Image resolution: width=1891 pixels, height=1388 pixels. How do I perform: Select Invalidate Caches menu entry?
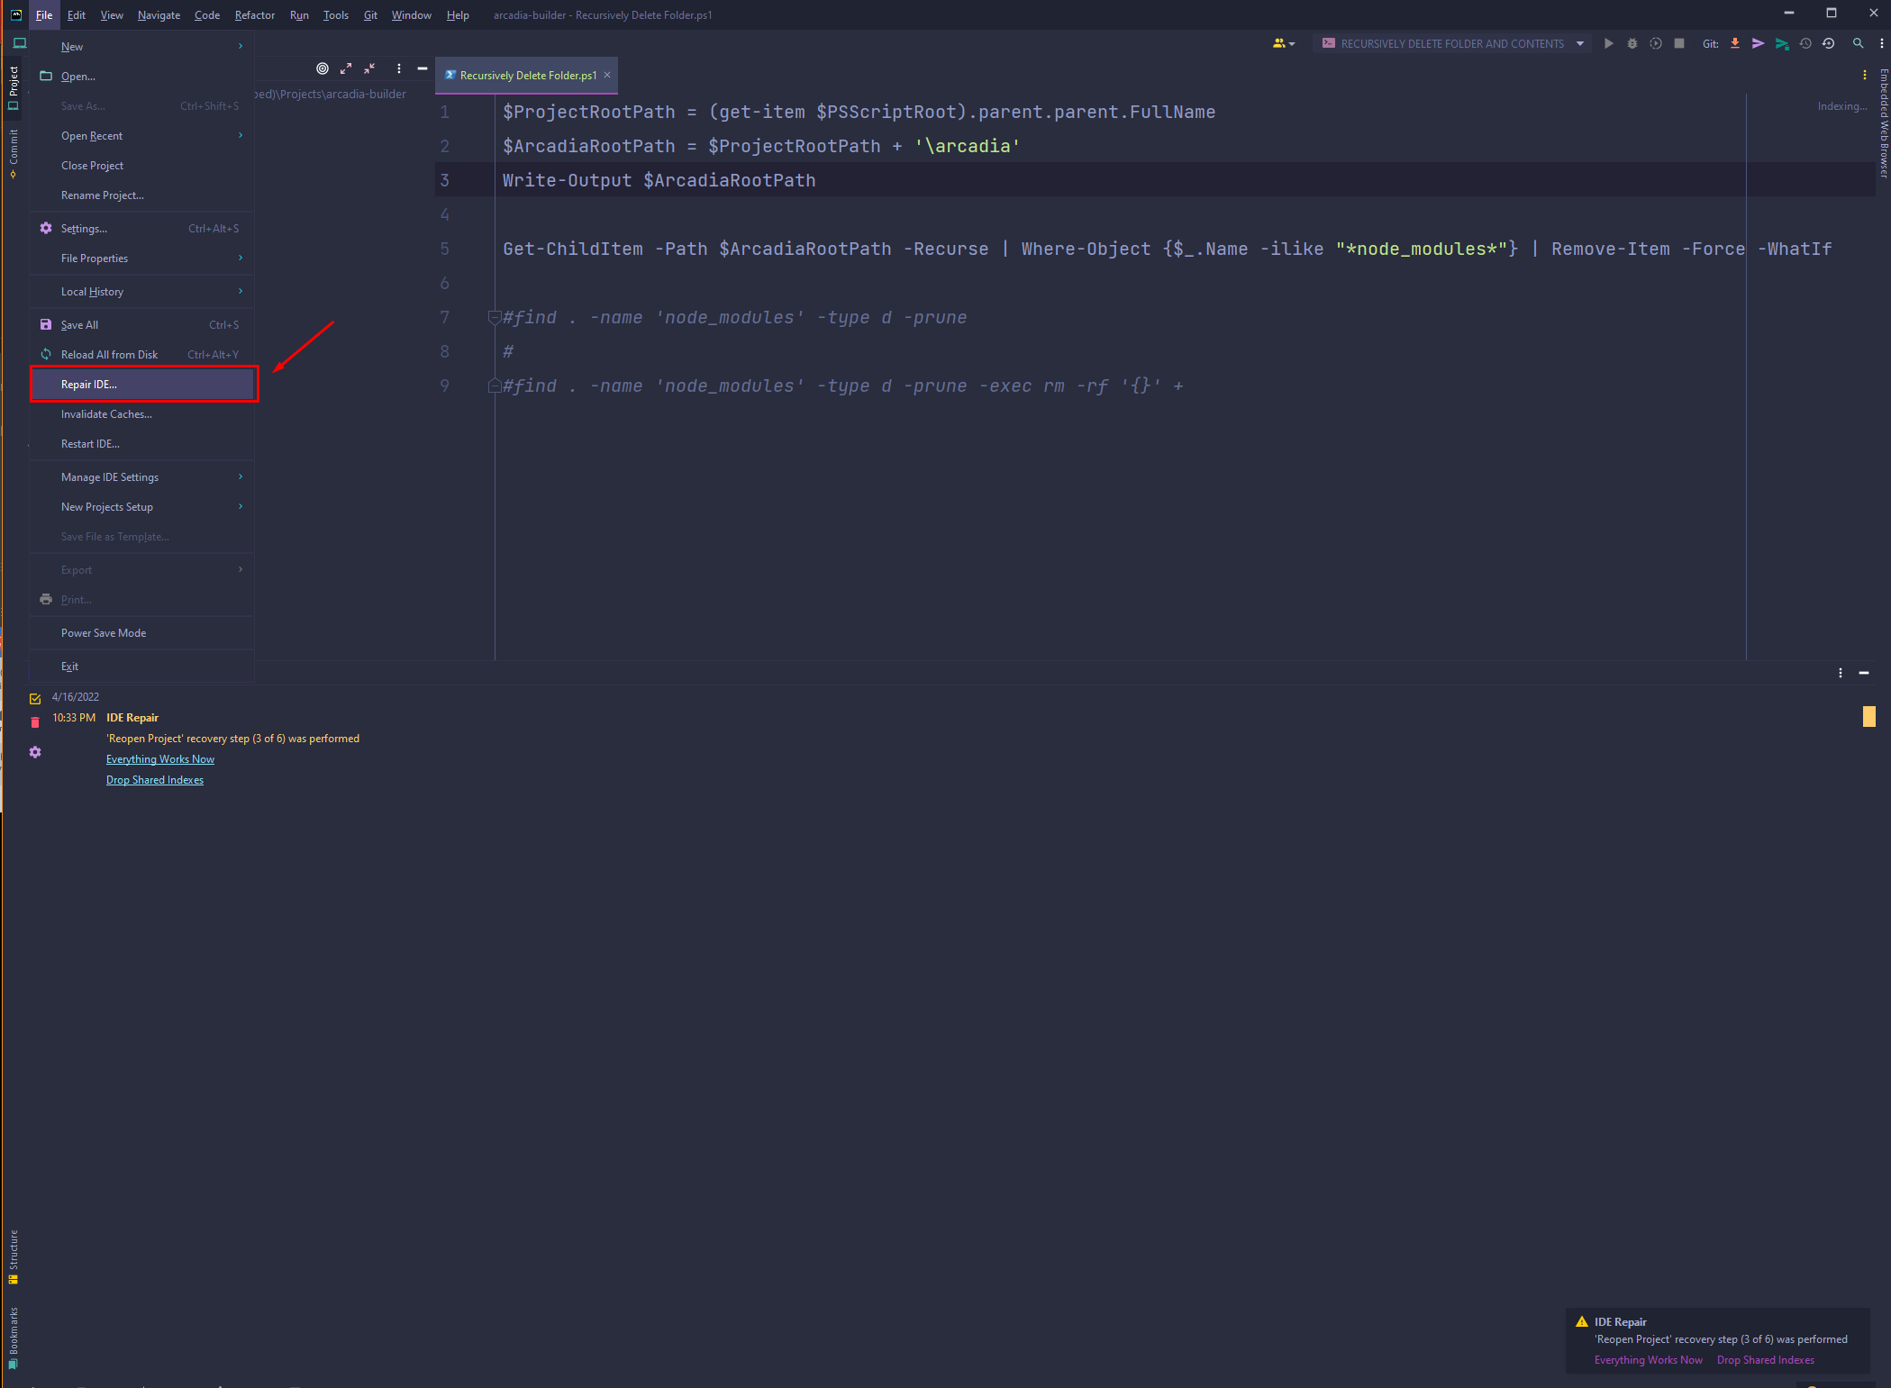(106, 414)
